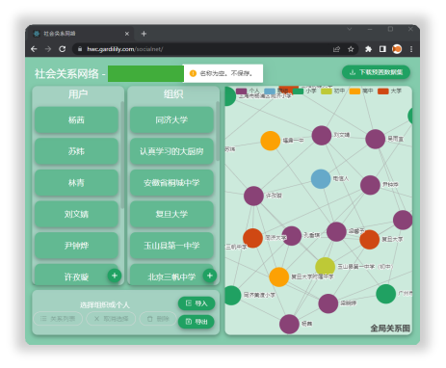The height and width of the screenshot is (368, 446).
Task: Toggle the 高中 legend item in the graph
Action: 361,92
